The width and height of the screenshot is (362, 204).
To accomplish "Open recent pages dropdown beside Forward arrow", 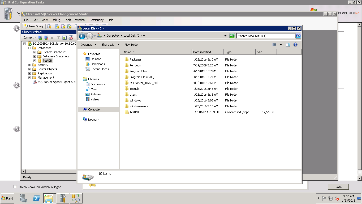I will (94, 36).
